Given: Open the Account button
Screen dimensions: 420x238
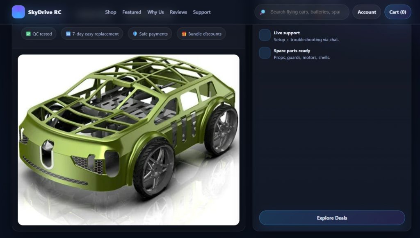Looking at the screenshot, I should (x=367, y=12).
